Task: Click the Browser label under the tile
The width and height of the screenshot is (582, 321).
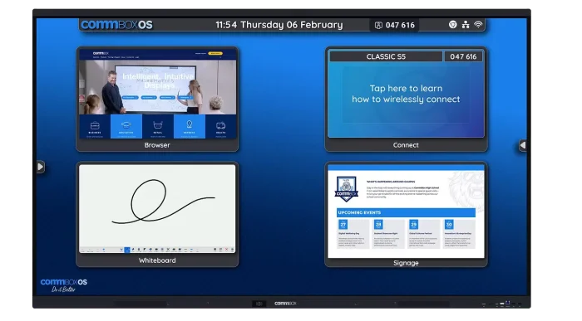Action: tap(157, 145)
